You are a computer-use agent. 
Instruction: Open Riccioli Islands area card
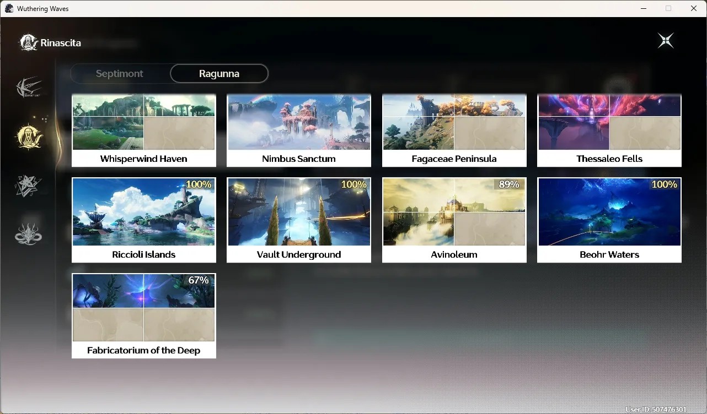click(x=144, y=220)
